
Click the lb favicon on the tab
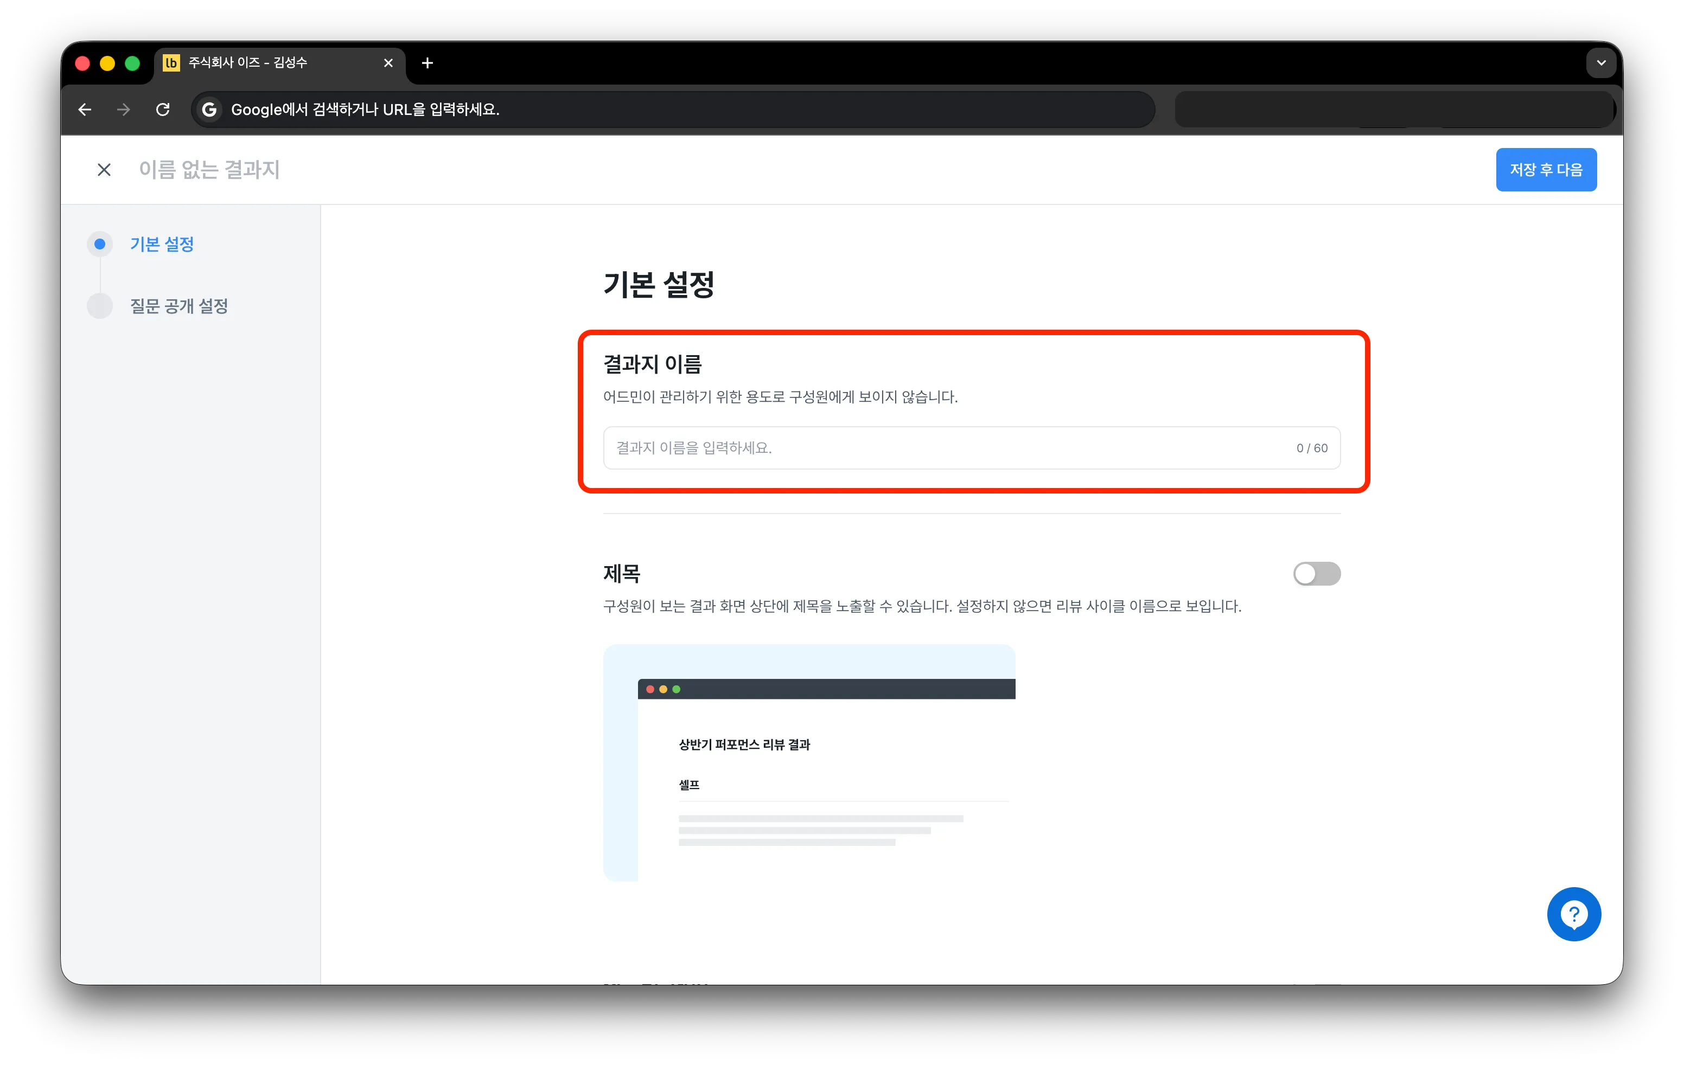(171, 63)
